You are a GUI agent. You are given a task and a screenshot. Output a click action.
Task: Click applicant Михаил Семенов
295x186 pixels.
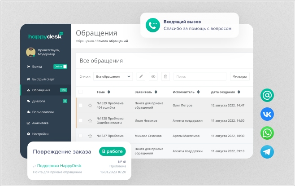click(x=148, y=136)
